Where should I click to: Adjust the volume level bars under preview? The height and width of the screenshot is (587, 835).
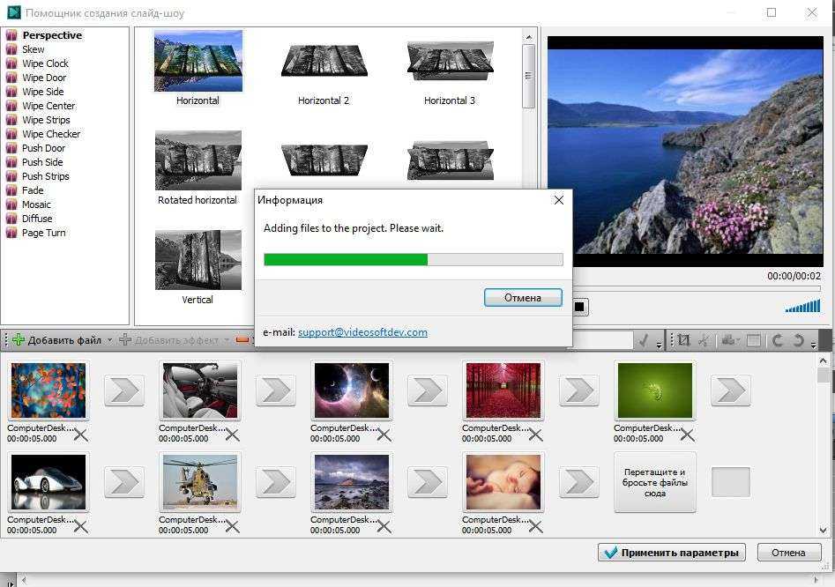[x=801, y=305]
